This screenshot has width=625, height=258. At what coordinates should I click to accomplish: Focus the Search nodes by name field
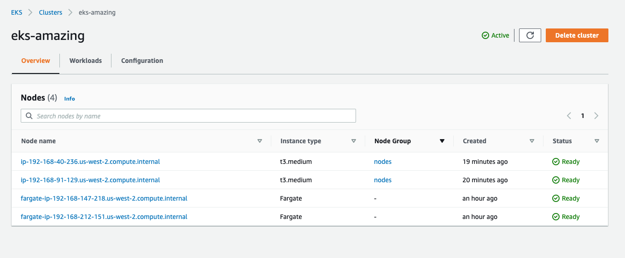click(193, 116)
